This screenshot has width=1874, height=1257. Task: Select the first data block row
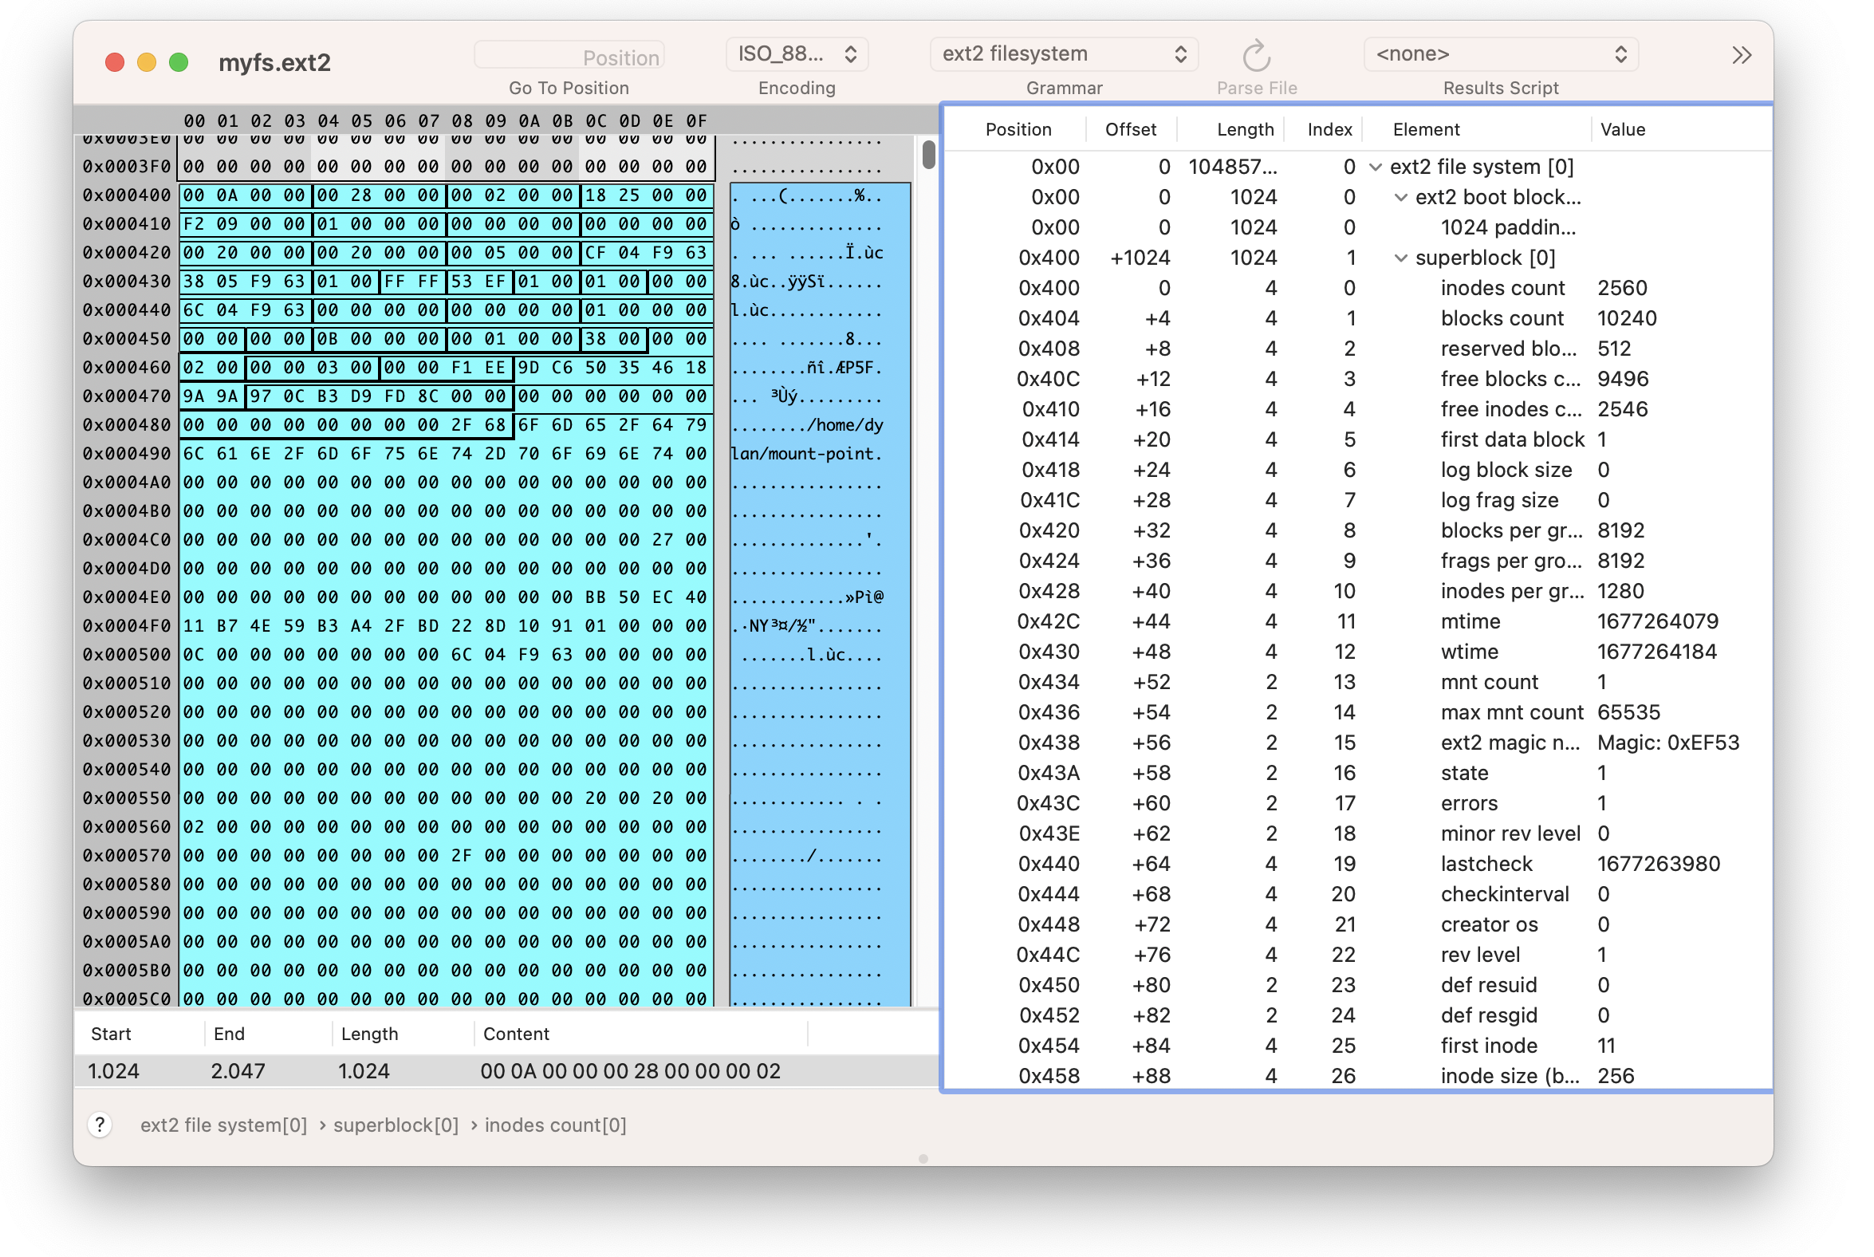pos(1358,439)
